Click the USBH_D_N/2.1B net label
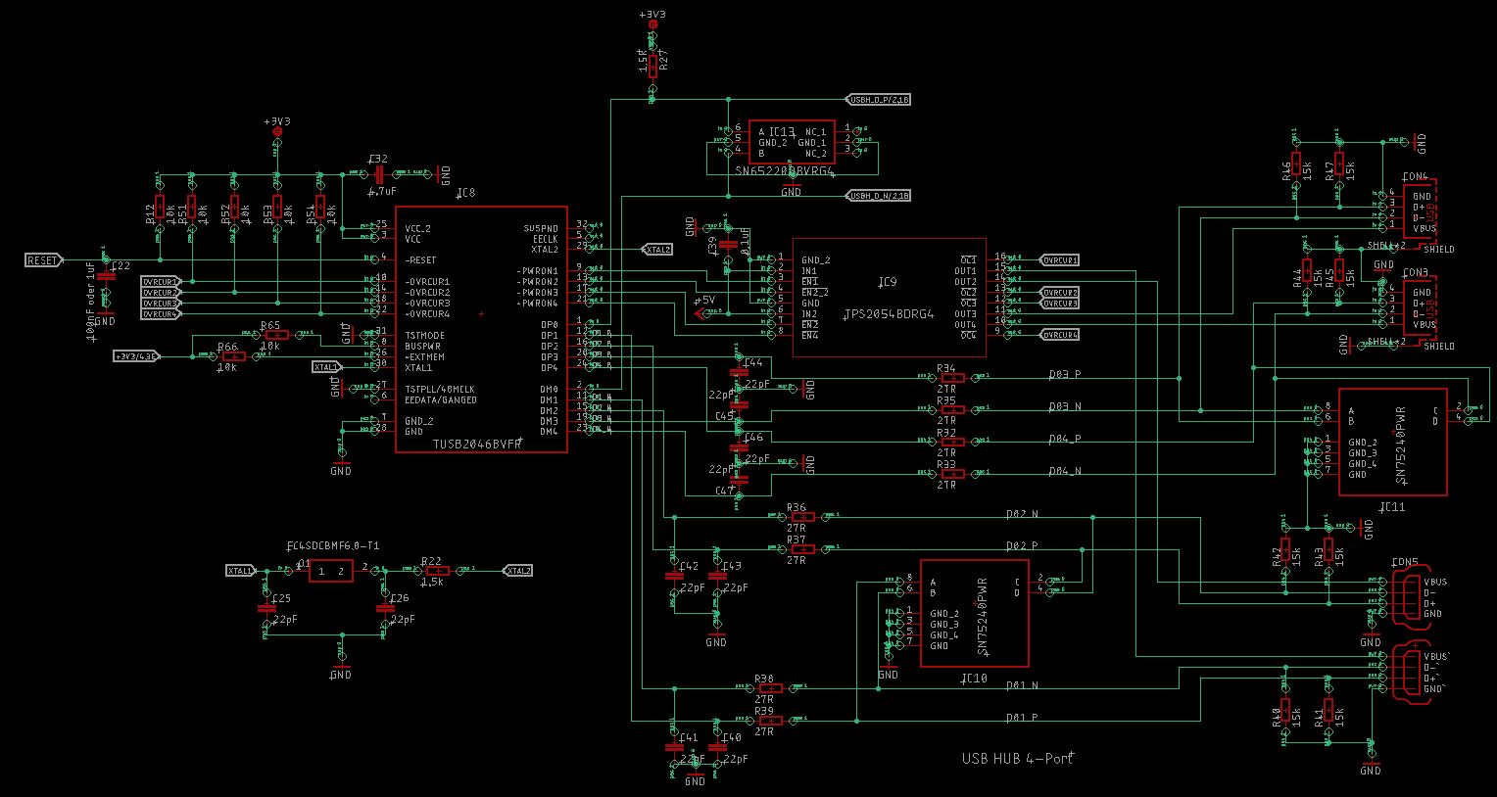 tap(878, 195)
